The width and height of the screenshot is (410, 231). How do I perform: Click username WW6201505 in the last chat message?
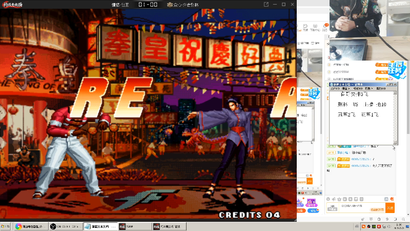[360, 166]
